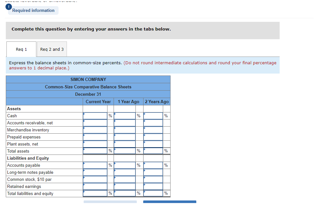Select Merchandise inventory Current Year field

click(x=95, y=130)
